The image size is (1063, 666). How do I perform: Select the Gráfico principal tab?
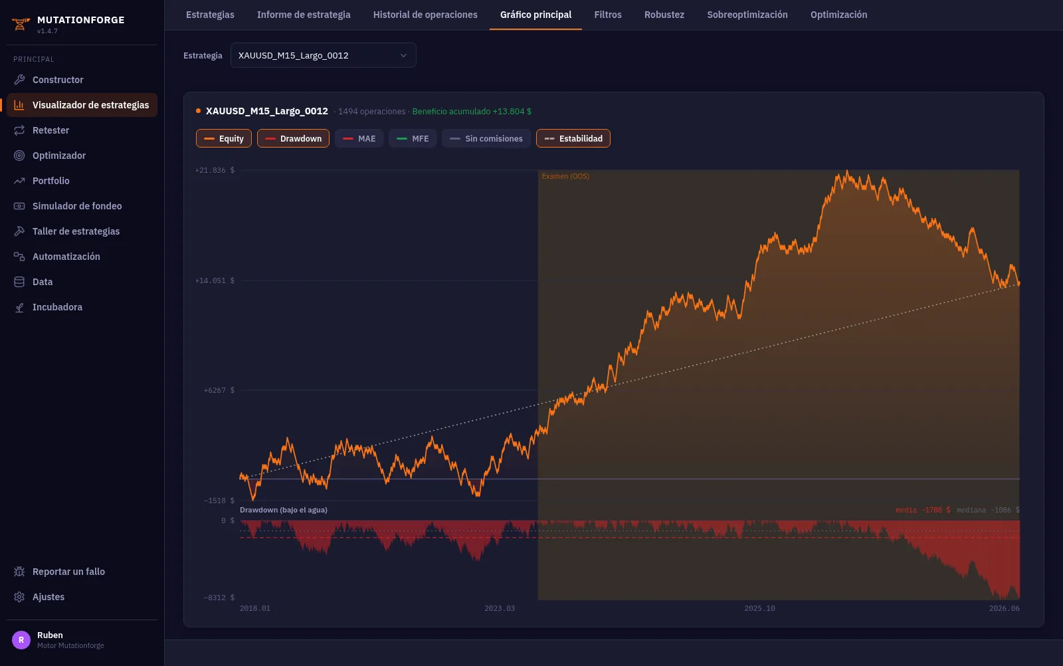pos(535,15)
